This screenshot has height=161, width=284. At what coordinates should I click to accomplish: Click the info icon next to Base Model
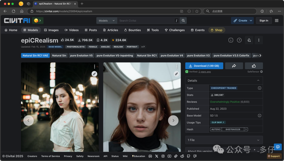point(259,116)
